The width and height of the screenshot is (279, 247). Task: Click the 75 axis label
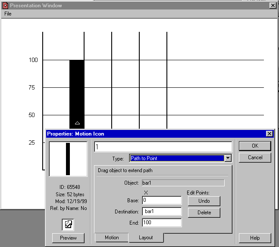click(31, 87)
